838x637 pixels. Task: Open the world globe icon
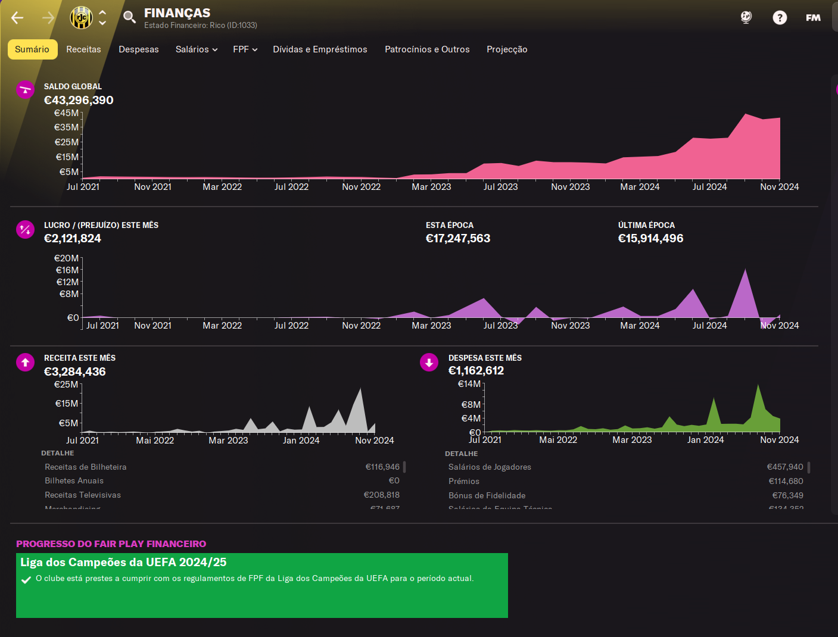point(746,18)
